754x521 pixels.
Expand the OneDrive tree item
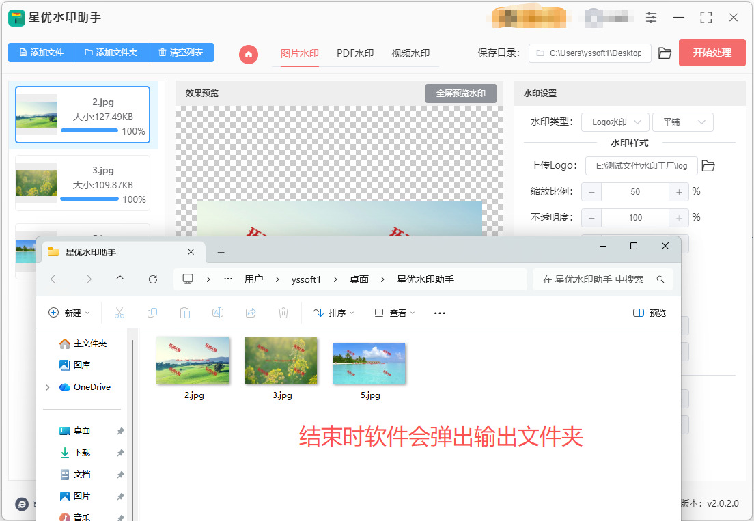47,387
